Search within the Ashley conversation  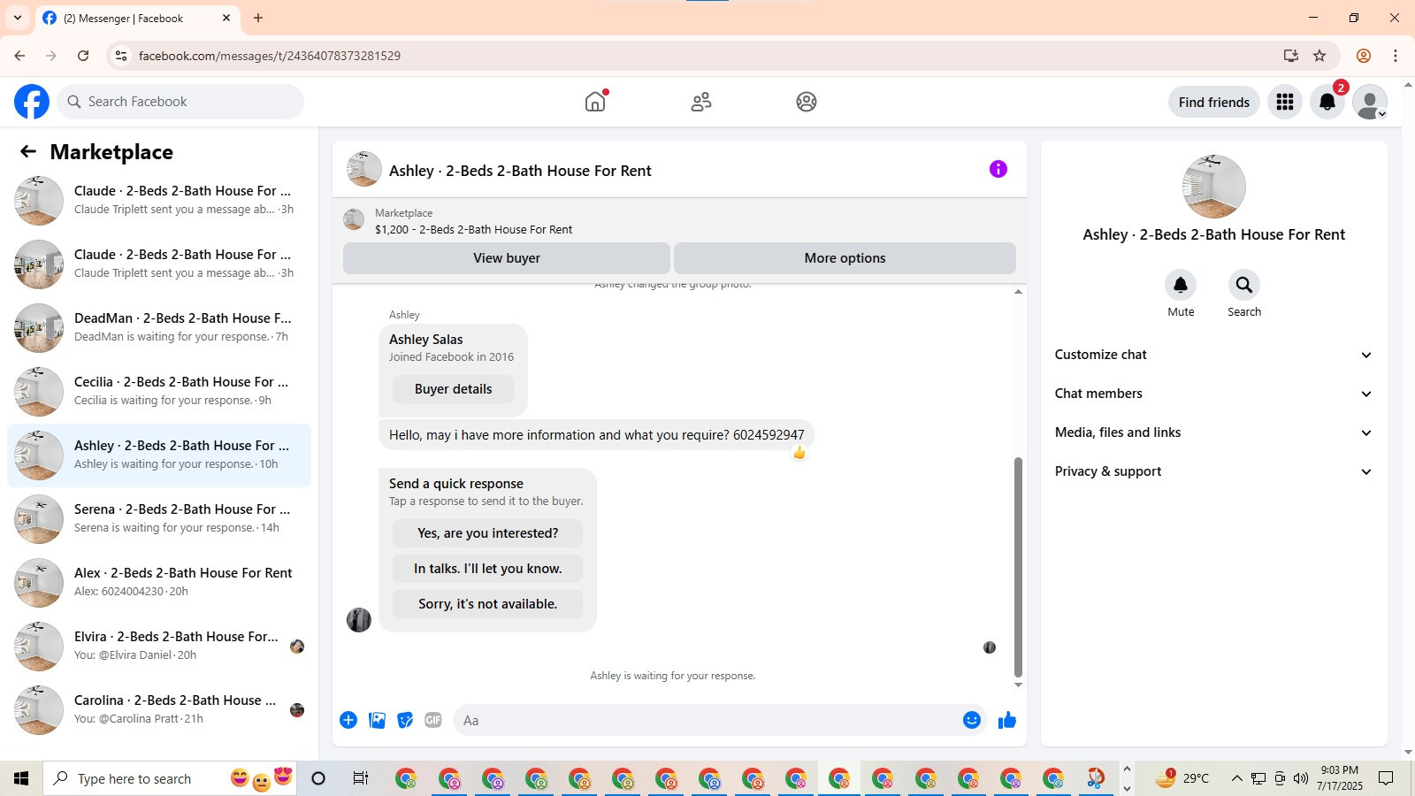pyautogui.click(x=1244, y=285)
